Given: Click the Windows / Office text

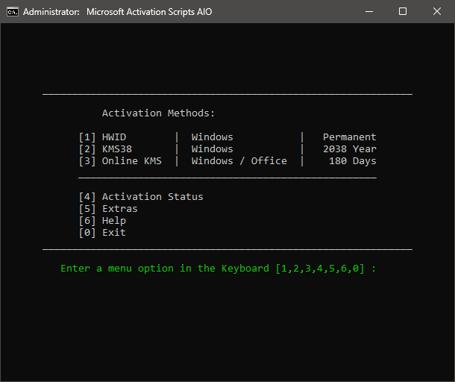Looking at the screenshot, I should tap(239, 161).
